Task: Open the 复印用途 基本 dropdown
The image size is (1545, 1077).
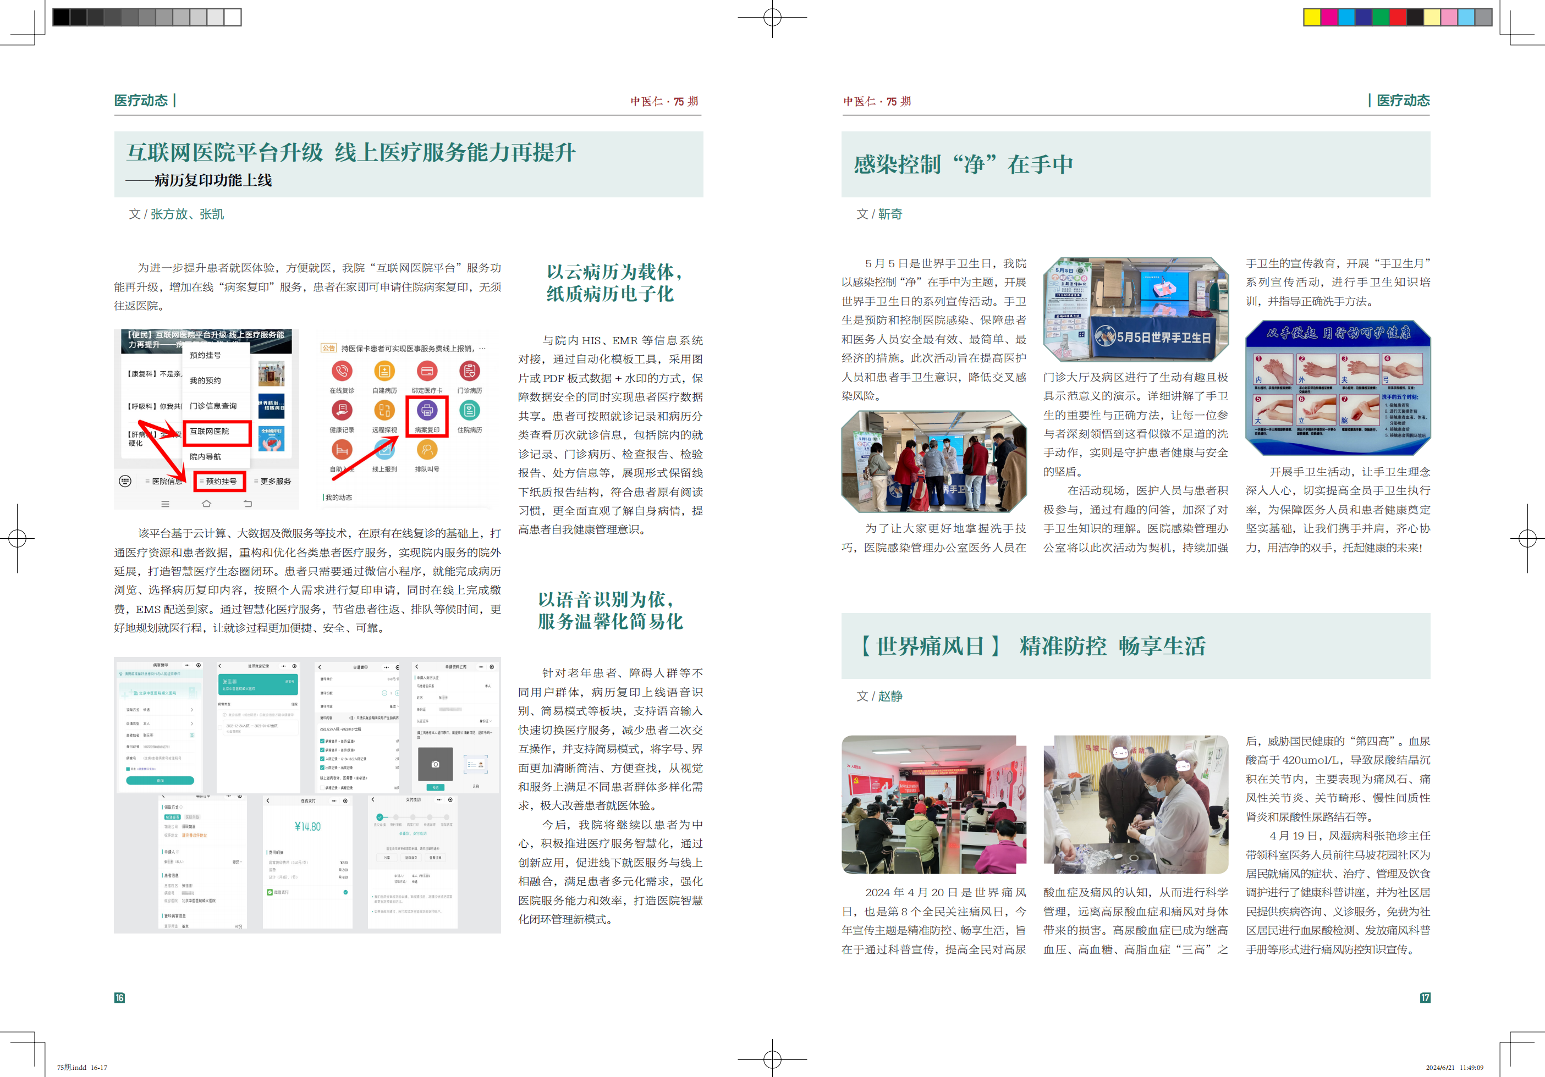Action: pos(394,706)
